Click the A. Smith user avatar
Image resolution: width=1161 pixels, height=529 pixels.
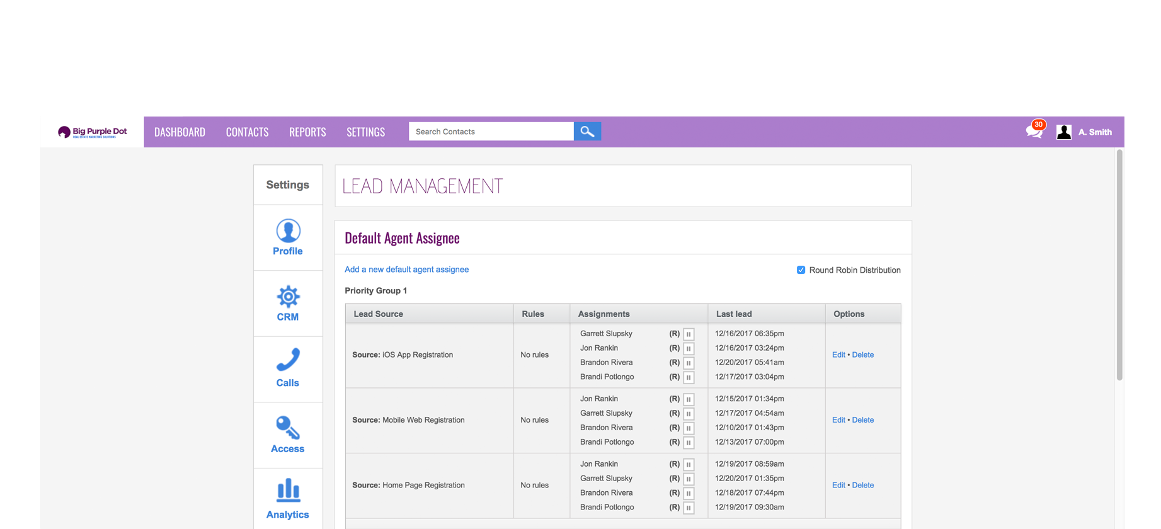[1064, 132]
